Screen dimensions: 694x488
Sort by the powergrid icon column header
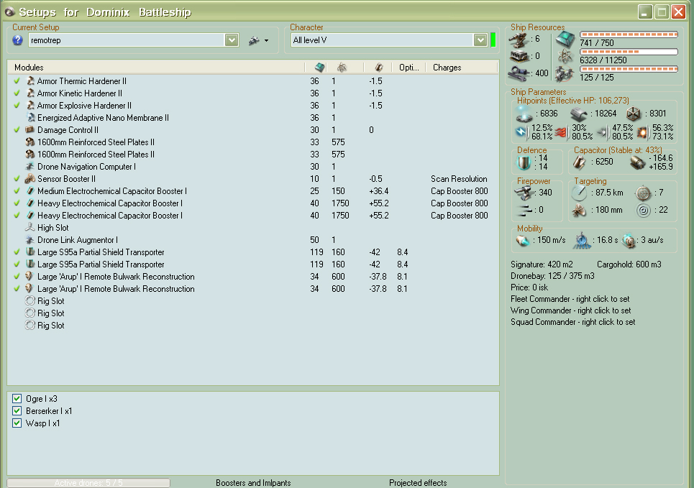pos(342,68)
